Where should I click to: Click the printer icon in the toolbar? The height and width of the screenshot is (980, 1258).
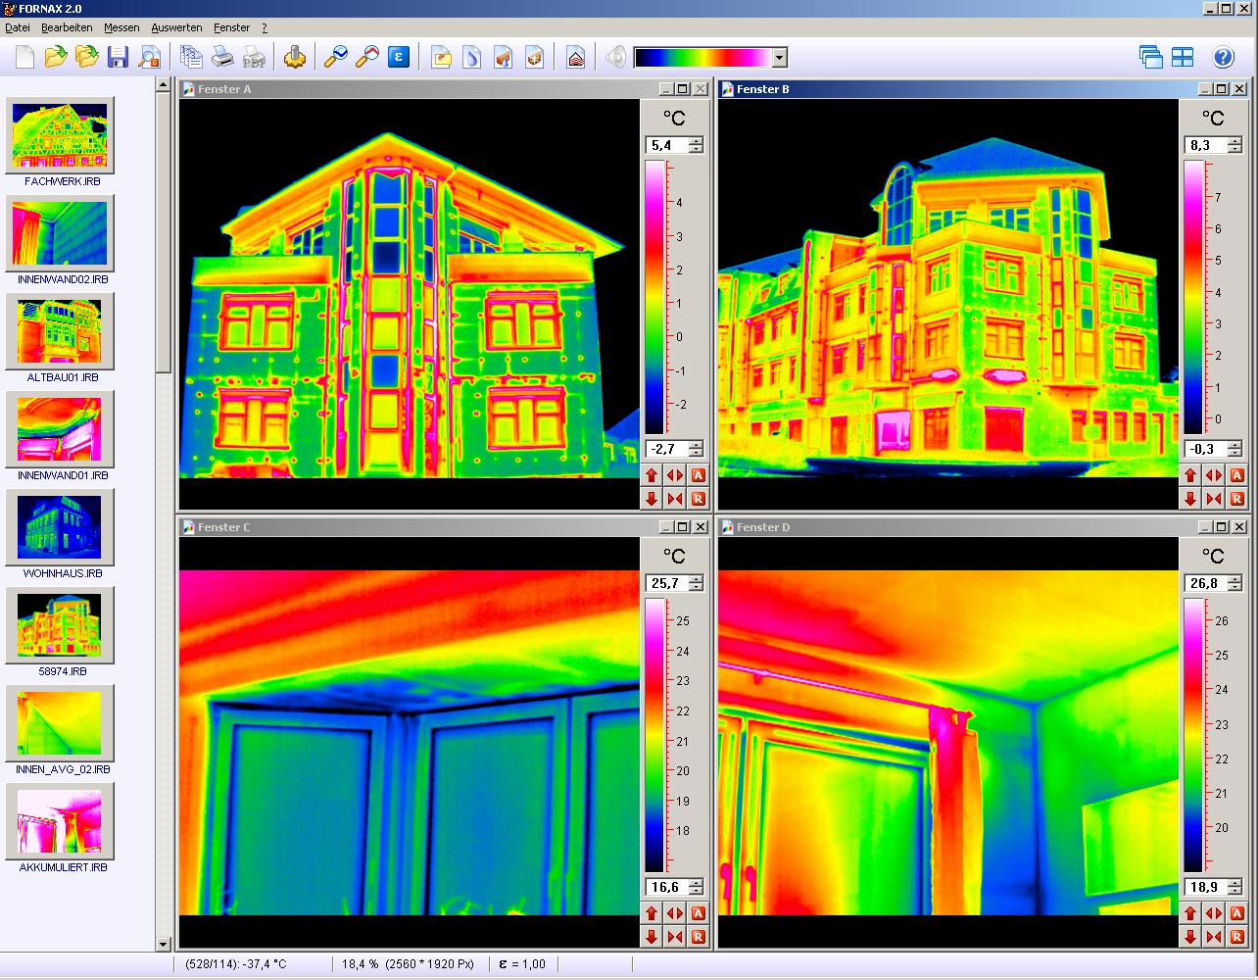coord(223,58)
